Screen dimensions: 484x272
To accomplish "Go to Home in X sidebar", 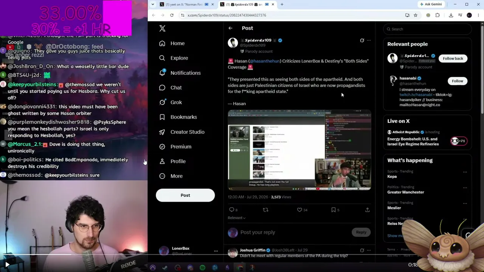I will [172, 43].
